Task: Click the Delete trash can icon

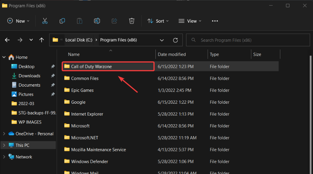Action: (x=131, y=21)
